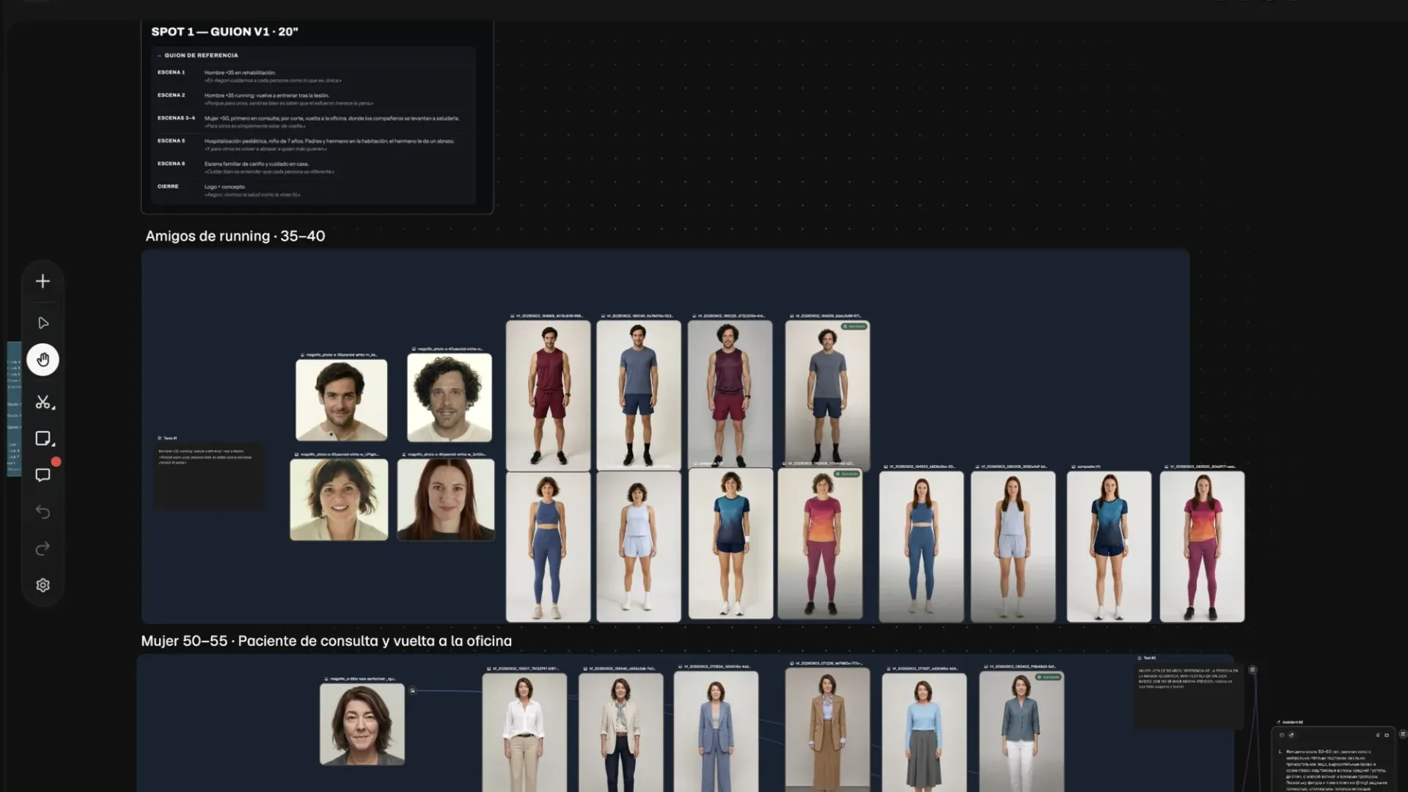
Task: Select the Amigos de running 35–40 group title
Action: click(x=235, y=236)
